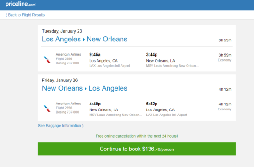
Task: Select the 9:45a departure time
Action: [95, 55]
